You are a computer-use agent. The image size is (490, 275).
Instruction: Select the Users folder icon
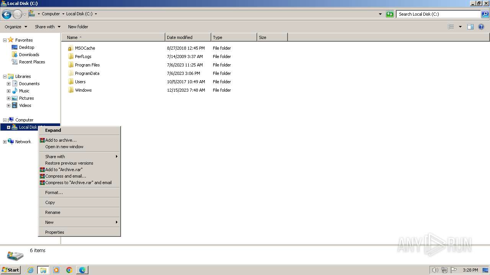pos(70,82)
